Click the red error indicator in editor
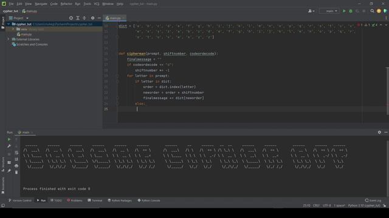The width and height of the screenshot is (389, 218). pos(360,25)
